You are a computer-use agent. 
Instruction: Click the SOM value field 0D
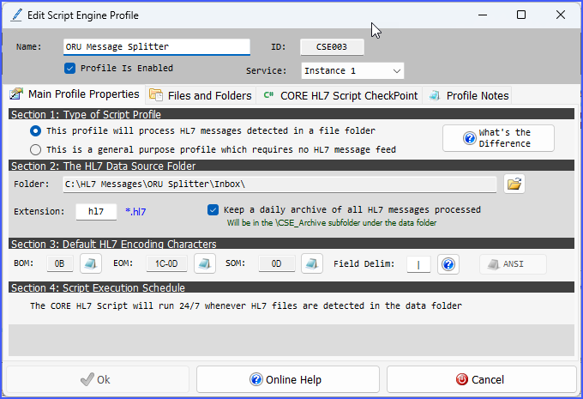point(276,263)
